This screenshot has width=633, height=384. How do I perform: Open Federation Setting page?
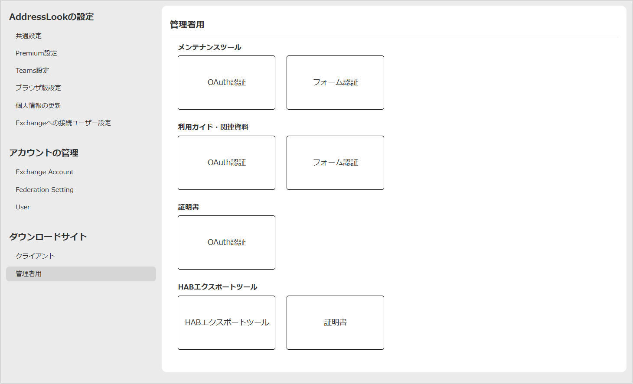(45, 190)
